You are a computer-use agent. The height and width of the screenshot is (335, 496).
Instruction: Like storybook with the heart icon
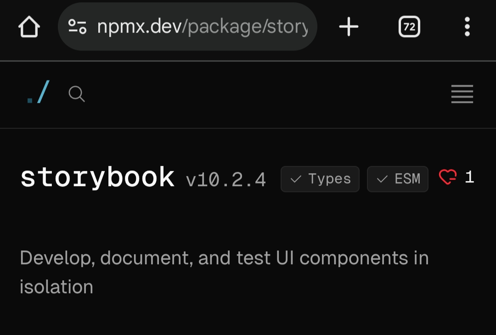(448, 177)
